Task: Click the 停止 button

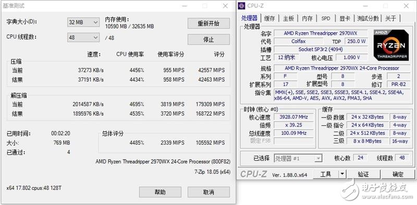Action: tap(208, 40)
